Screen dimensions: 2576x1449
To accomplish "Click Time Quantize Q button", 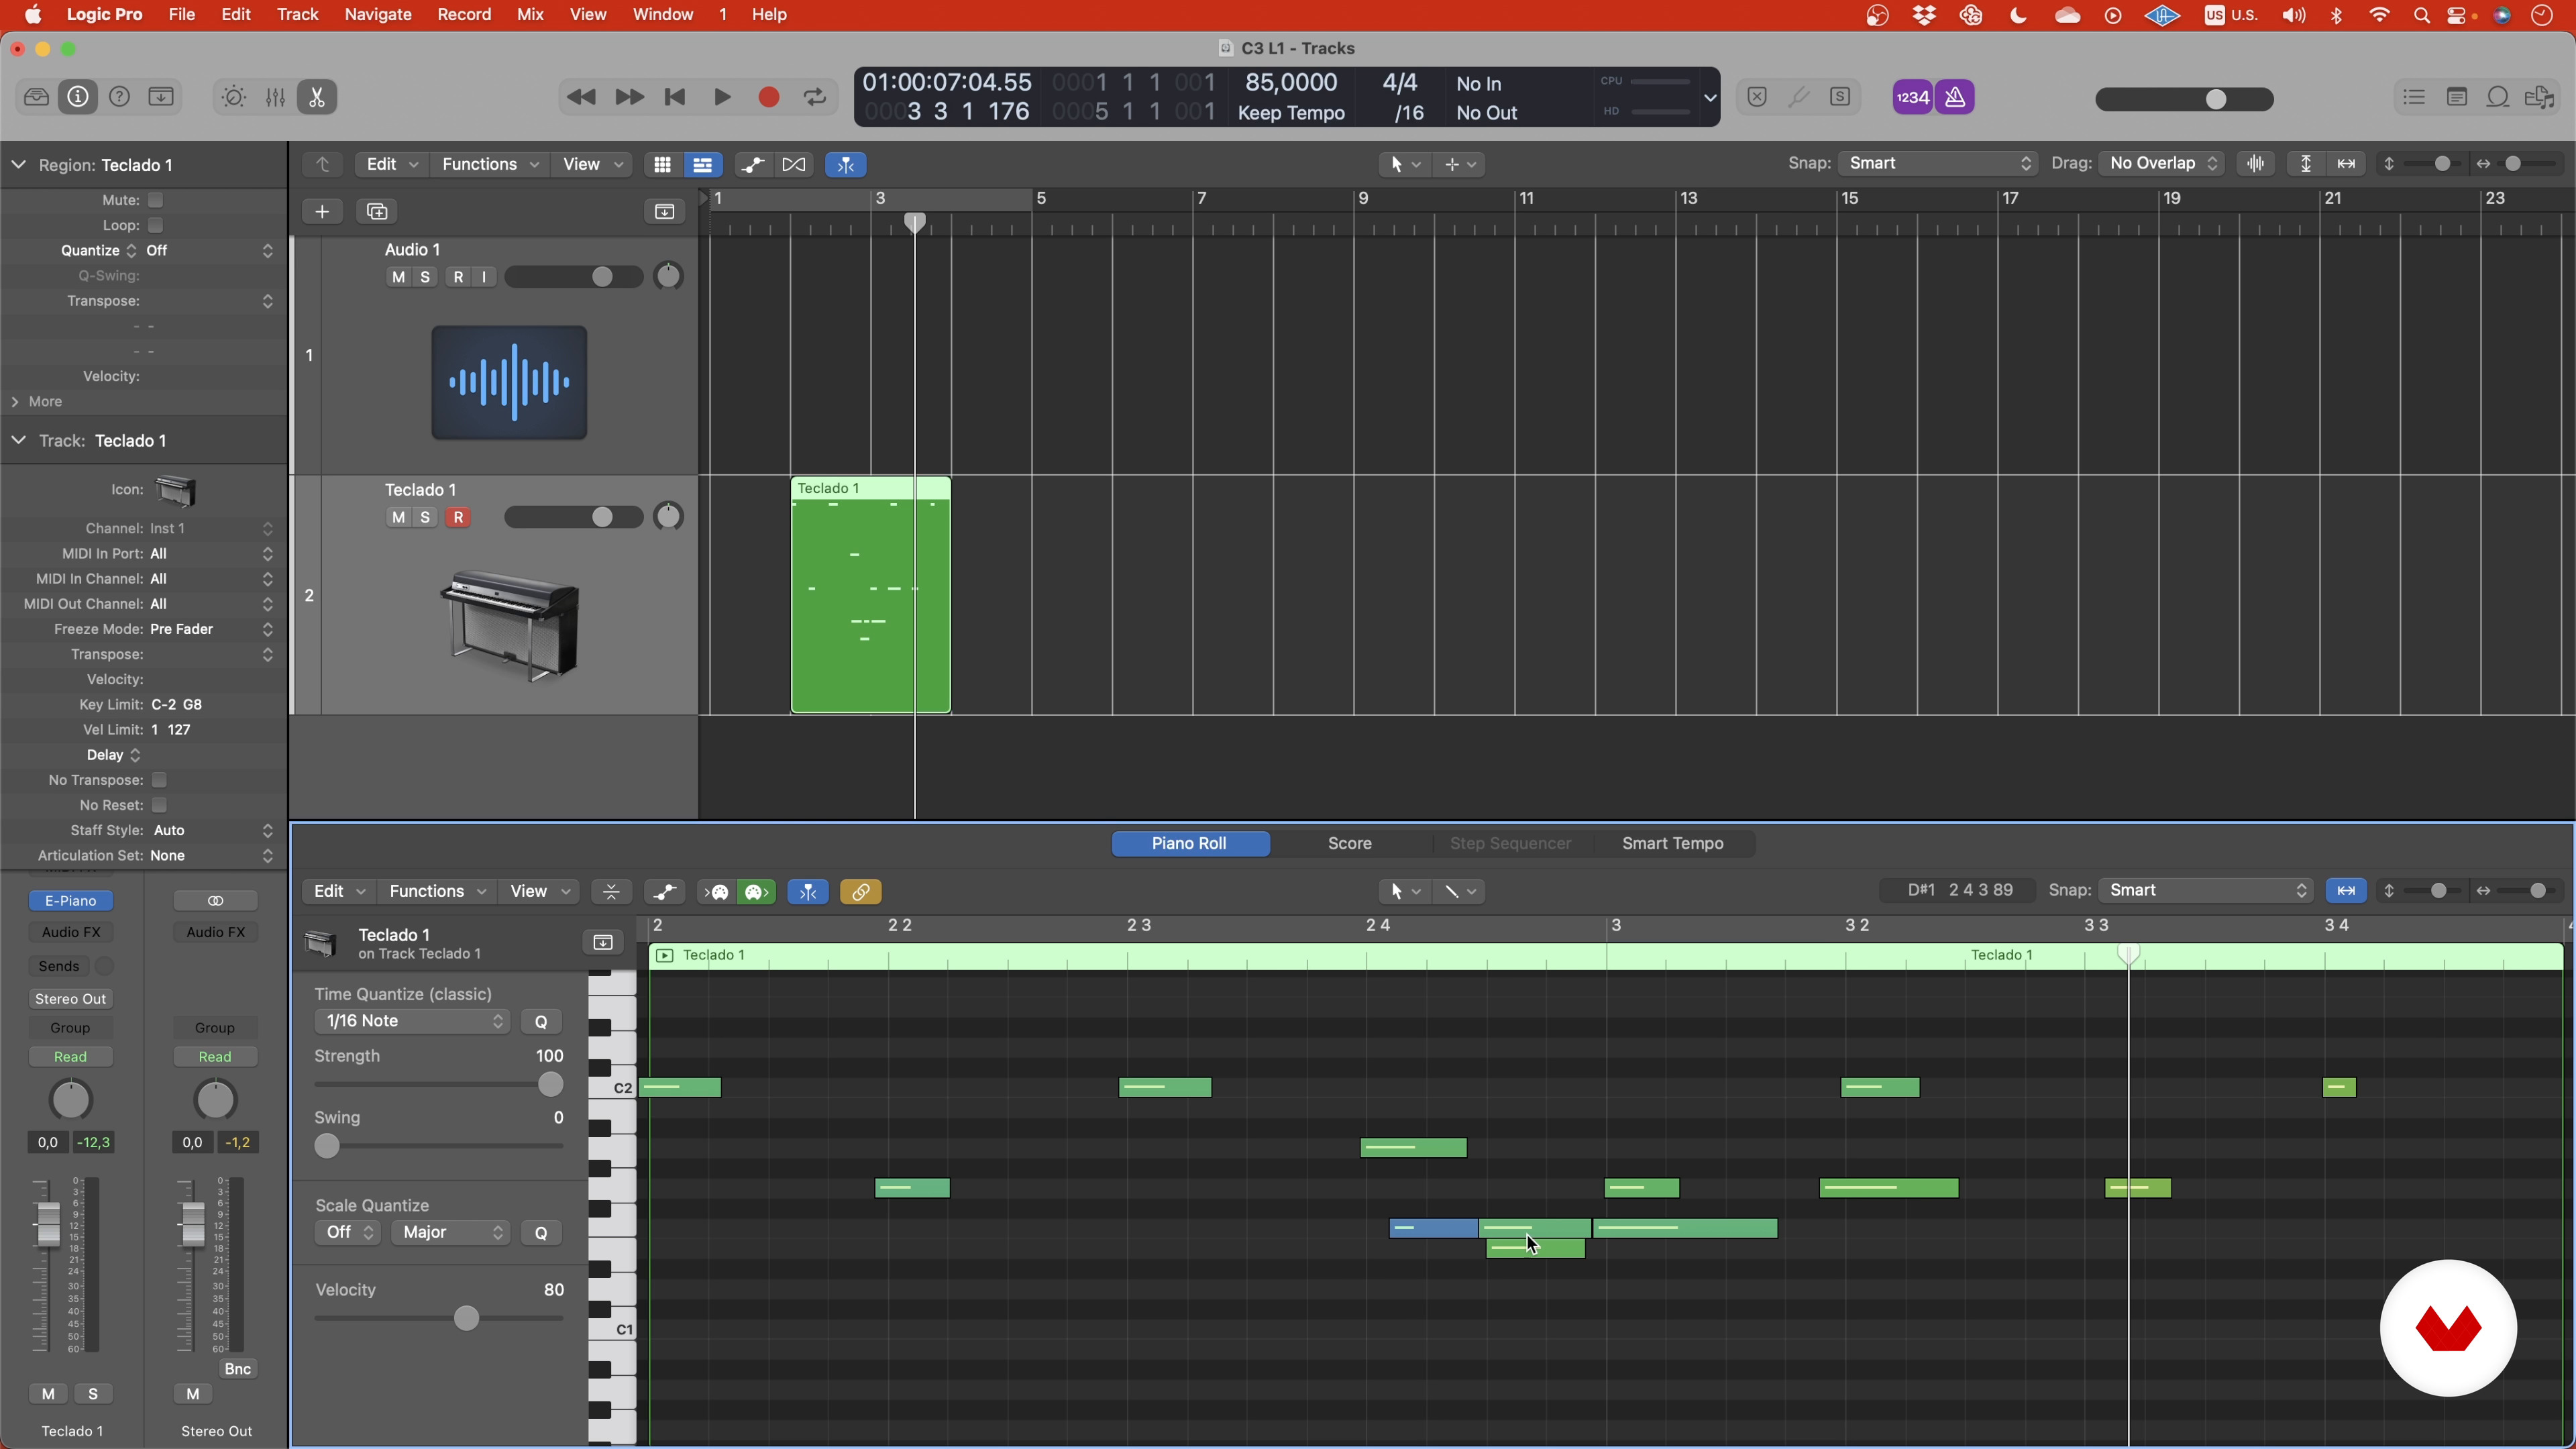I will pos(541,1021).
